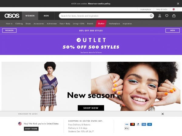Image resolution: width=182 pixels, height=136 pixels.
Task: Select the WOMEN tab in header
Action: (x=30, y=16)
